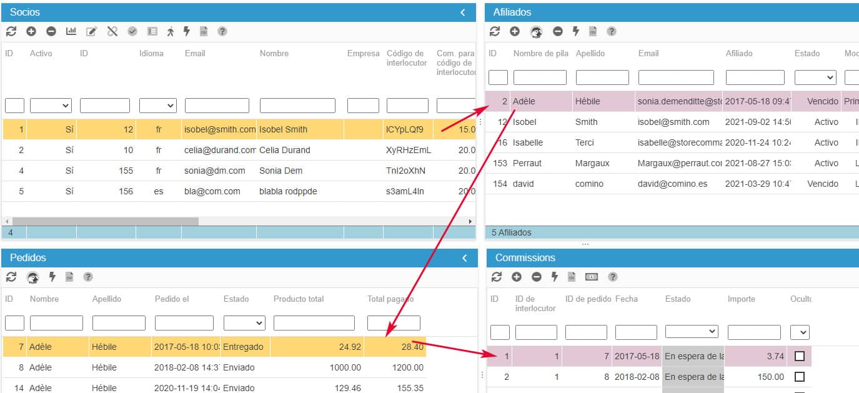Sort by the Nombre column header in Socios
Viewport: 859px width, 393px height.
tap(274, 54)
